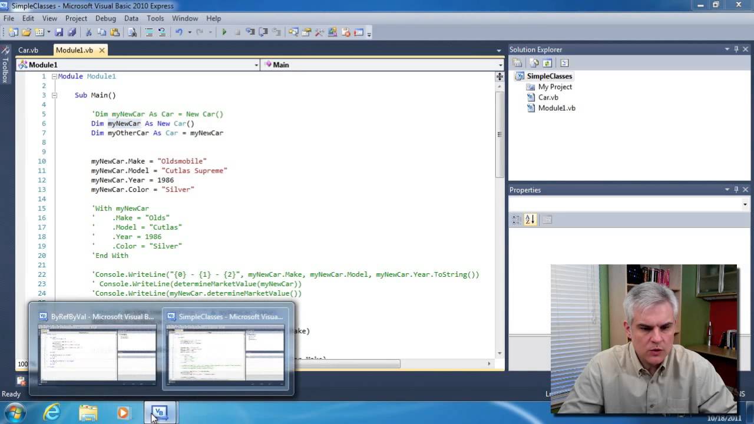
Task: Open the open-documents list dropdown arrow
Action: pyautogui.click(x=499, y=50)
